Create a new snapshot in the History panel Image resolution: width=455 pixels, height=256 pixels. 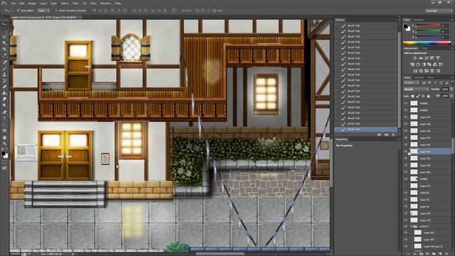point(386,134)
